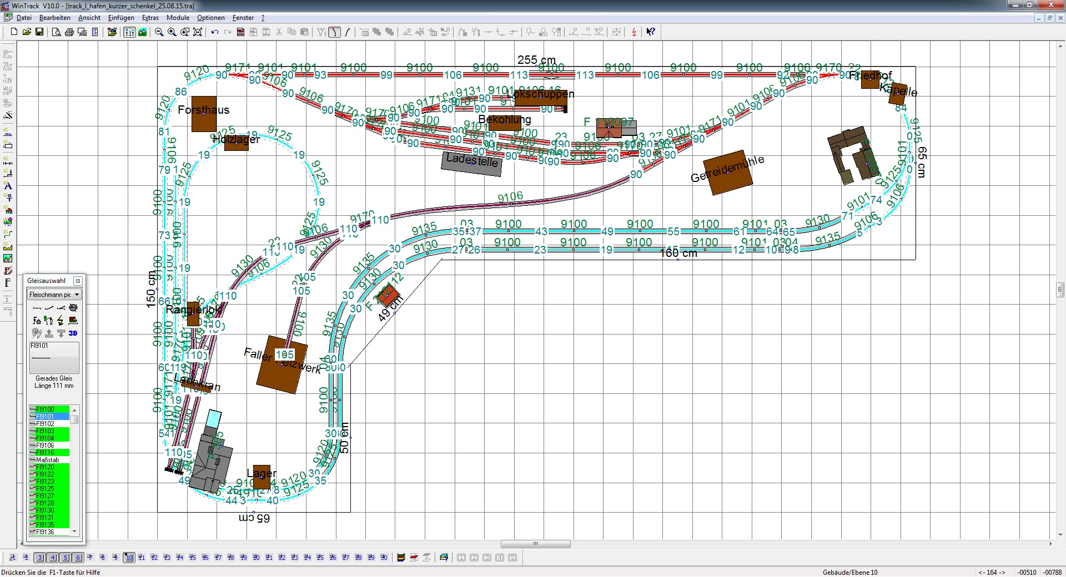Click the Zoom in magnifier icon
Screen dimensions: 1066x577
pyautogui.click(x=172, y=32)
